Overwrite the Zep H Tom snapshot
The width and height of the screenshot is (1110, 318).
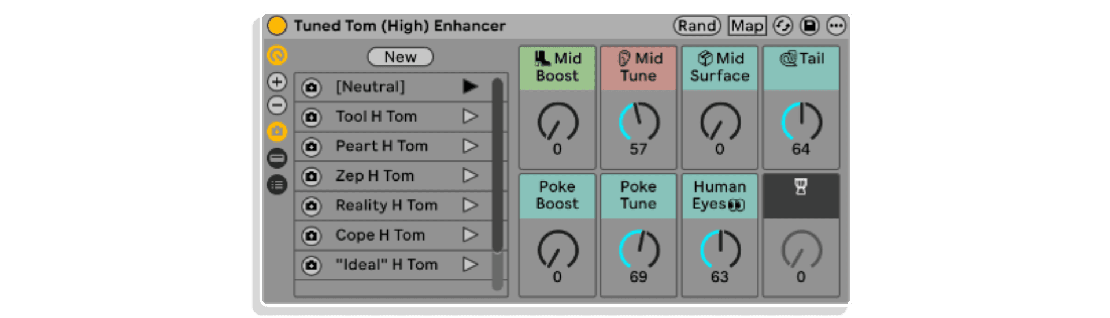tap(312, 176)
